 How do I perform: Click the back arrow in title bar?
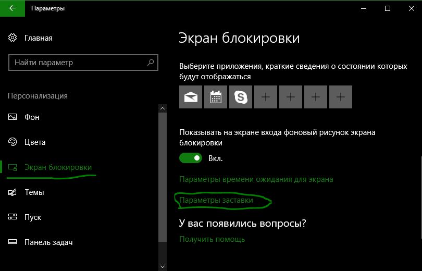13,8
